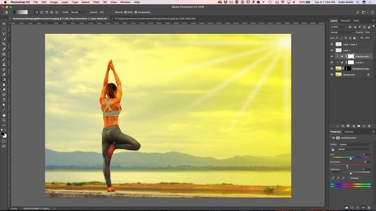This screenshot has height=211, width=376.
Task: Click the Saturation slider handle
Action: click(x=347, y=166)
